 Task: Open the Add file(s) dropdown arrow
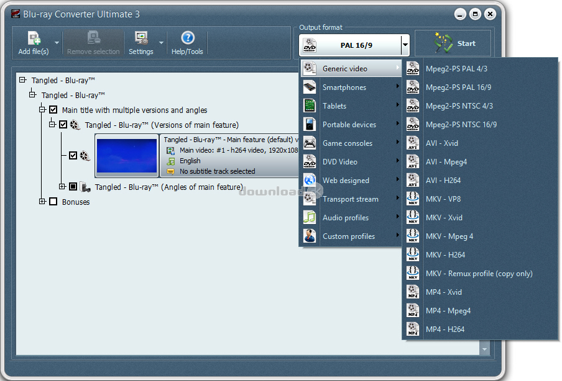pos(57,43)
